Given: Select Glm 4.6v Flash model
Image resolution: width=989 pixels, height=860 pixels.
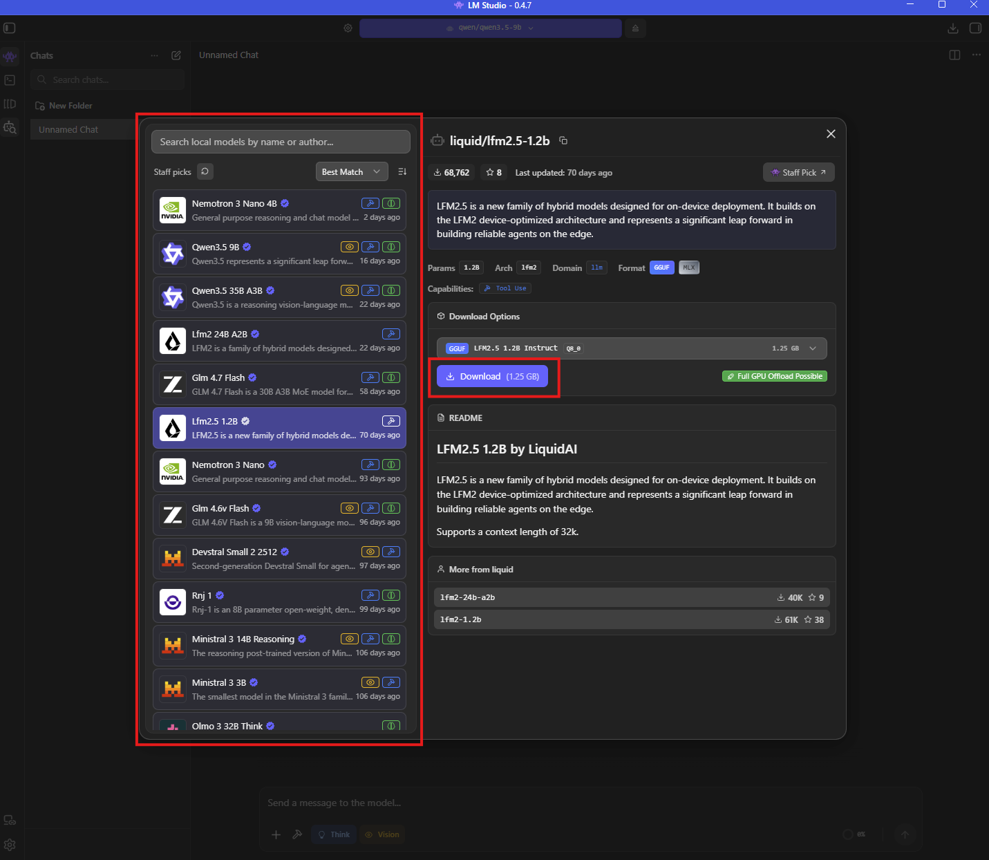Looking at the screenshot, I should click(x=279, y=515).
